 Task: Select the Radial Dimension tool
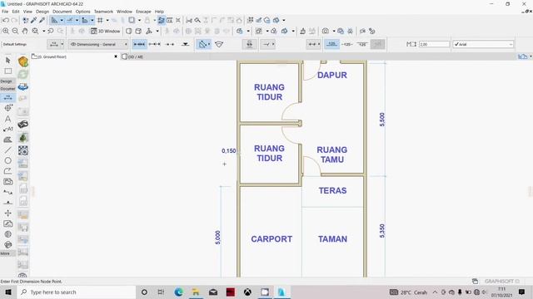click(7, 108)
